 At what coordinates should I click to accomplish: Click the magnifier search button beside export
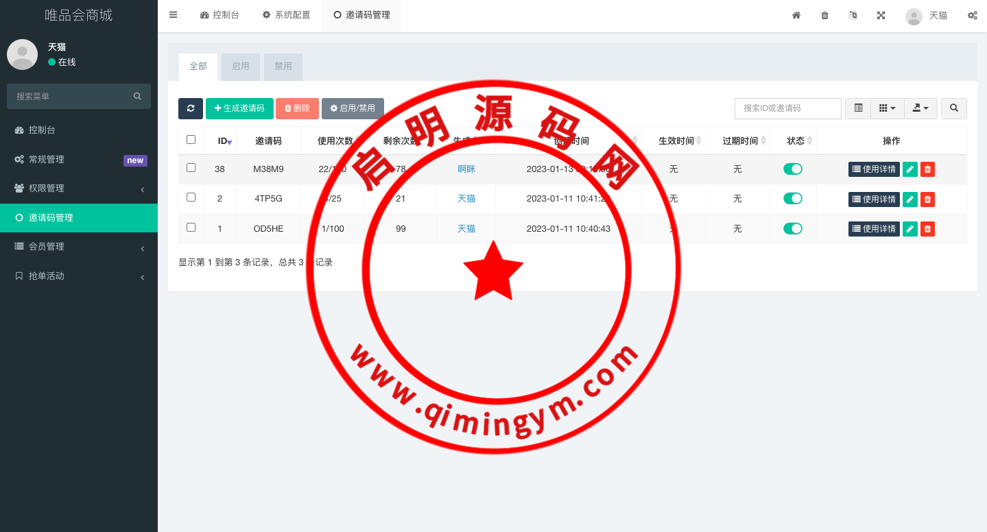pos(953,108)
